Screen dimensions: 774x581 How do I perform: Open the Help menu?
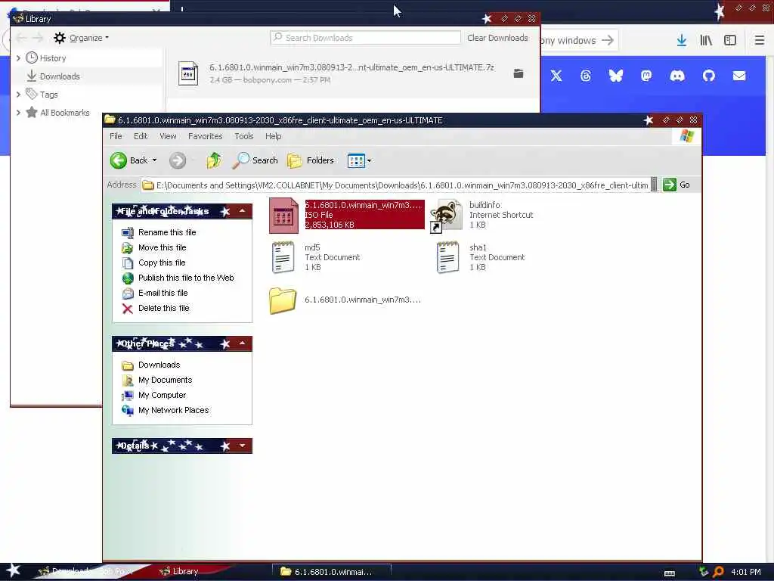274,136
